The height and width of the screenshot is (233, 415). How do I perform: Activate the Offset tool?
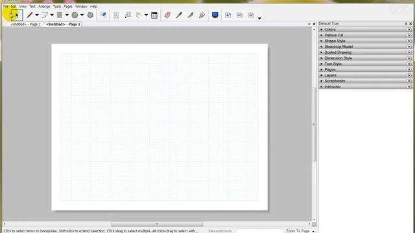[x=103, y=16]
